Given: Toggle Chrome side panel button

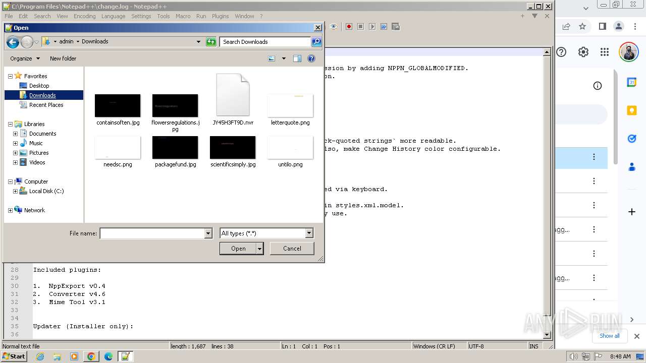Looking at the screenshot, I should tap(602, 26).
